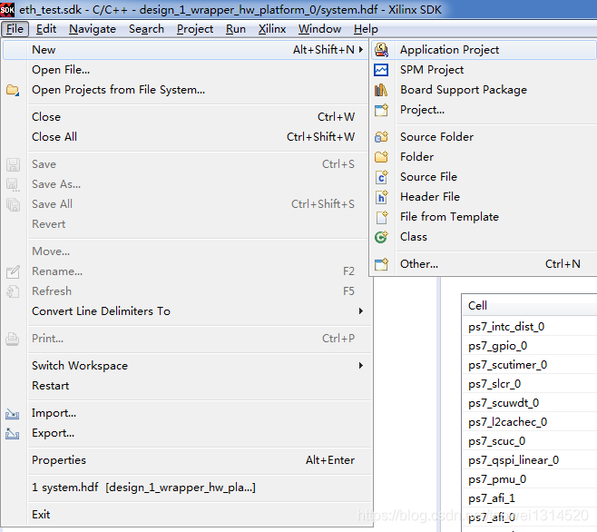The width and height of the screenshot is (597, 532).
Task: Open the Navigate menu
Action: point(93,29)
